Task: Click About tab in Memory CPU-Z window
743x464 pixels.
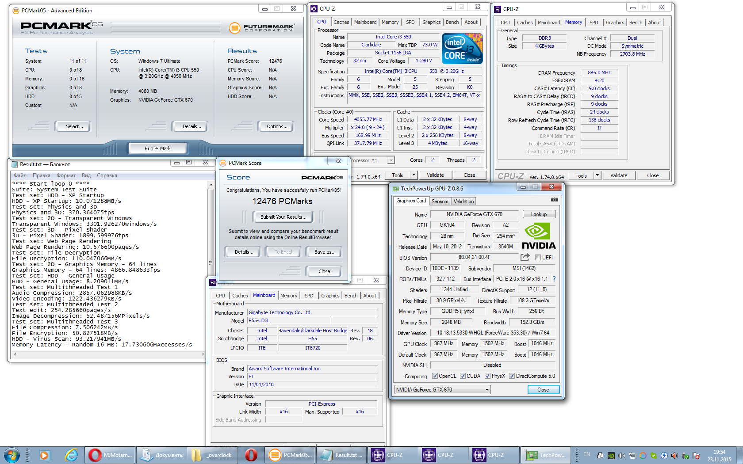Action: pyautogui.click(x=655, y=23)
